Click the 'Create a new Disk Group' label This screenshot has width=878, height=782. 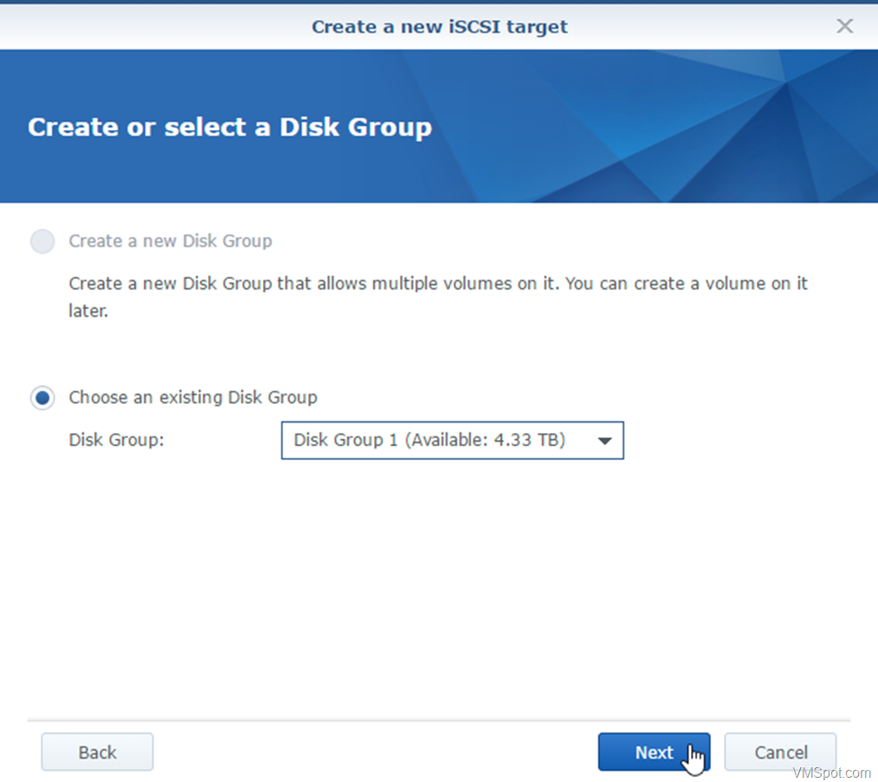click(171, 241)
